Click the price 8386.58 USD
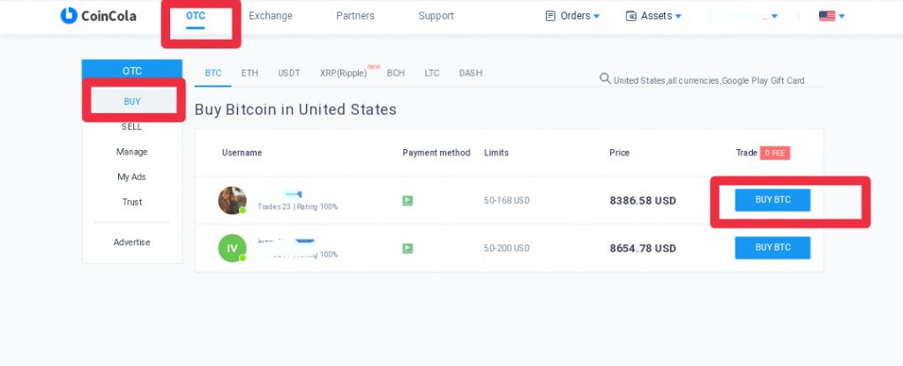 tap(643, 201)
